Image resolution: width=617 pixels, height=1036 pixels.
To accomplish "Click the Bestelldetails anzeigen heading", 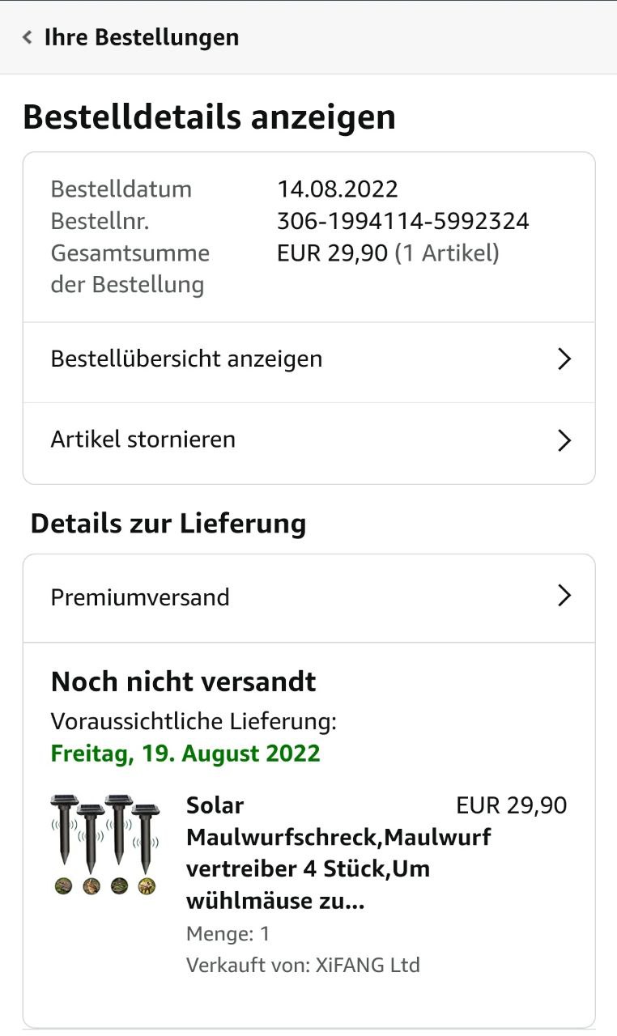I will 209,117.
